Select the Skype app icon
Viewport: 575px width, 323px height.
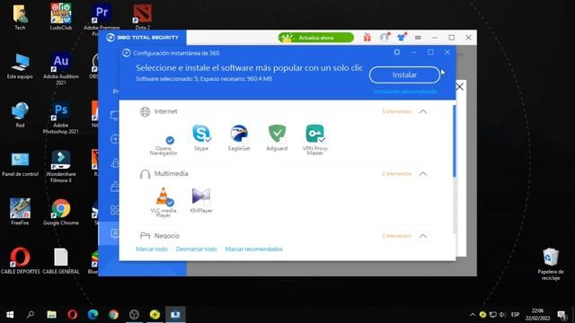[201, 134]
